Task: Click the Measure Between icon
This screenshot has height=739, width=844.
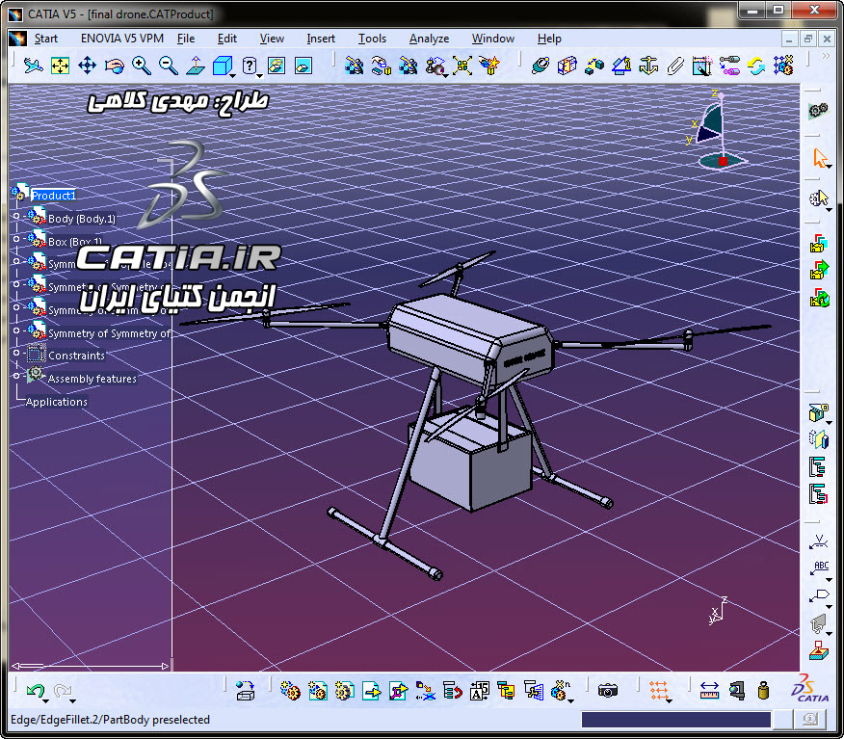Action: [x=709, y=690]
